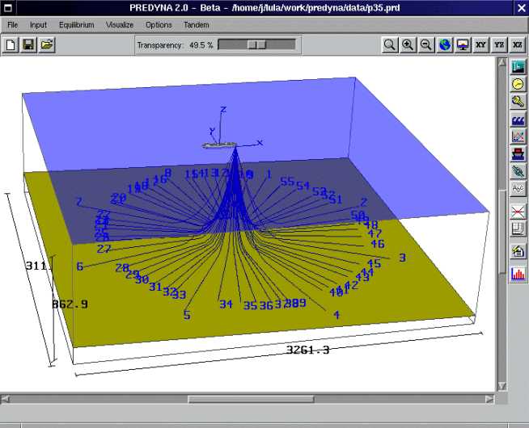Open the File menu
The height and width of the screenshot is (428, 529).
click(x=12, y=25)
